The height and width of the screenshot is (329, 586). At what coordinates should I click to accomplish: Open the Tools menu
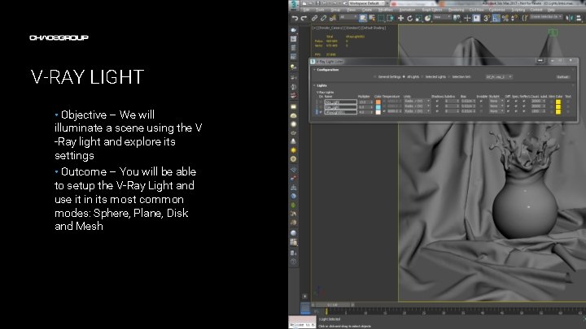[321, 10]
